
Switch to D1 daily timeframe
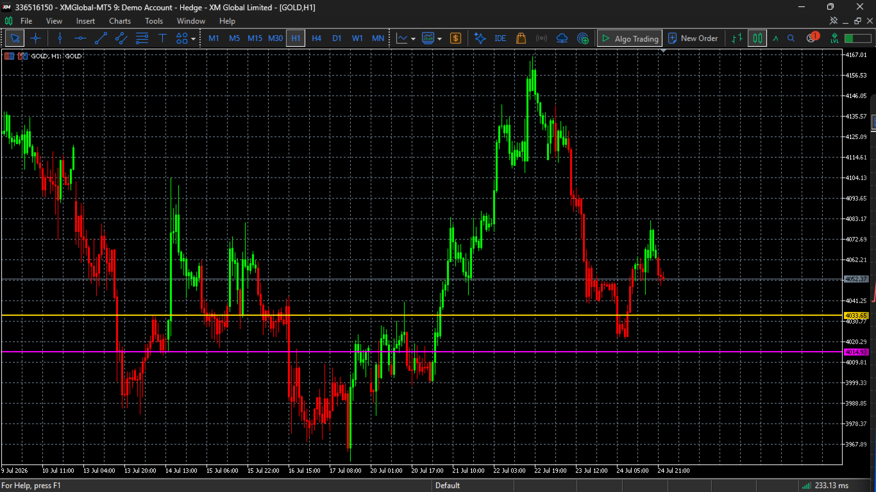coord(337,38)
